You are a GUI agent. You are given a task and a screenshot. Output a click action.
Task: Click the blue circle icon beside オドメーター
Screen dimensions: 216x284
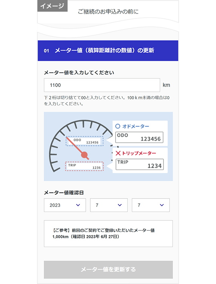tap(117, 126)
